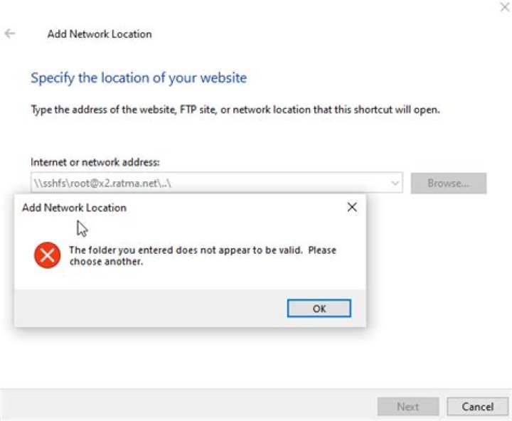Click 'choose another.' line of error text
Screen dimensions: 512x421
pyautogui.click(x=106, y=262)
